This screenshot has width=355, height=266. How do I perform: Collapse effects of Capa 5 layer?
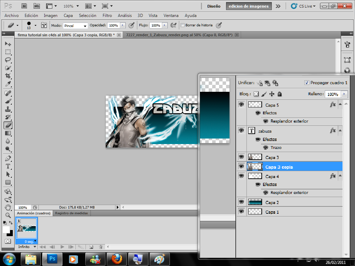(x=340, y=104)
